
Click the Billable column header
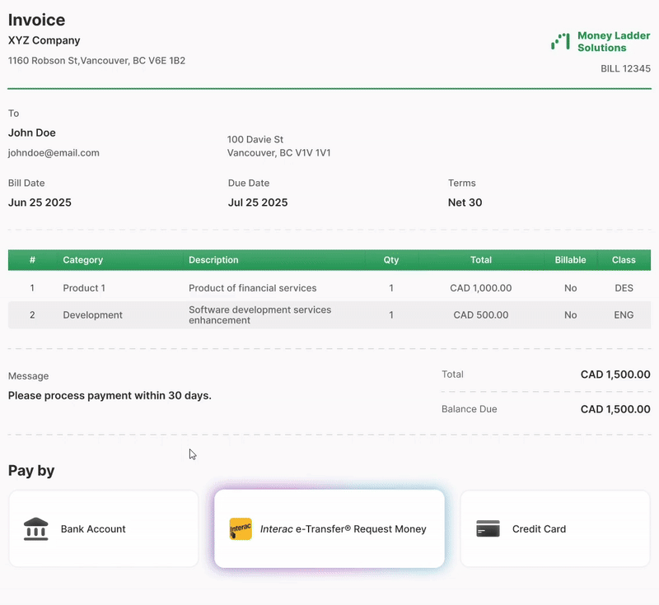(x=570, y=260)
